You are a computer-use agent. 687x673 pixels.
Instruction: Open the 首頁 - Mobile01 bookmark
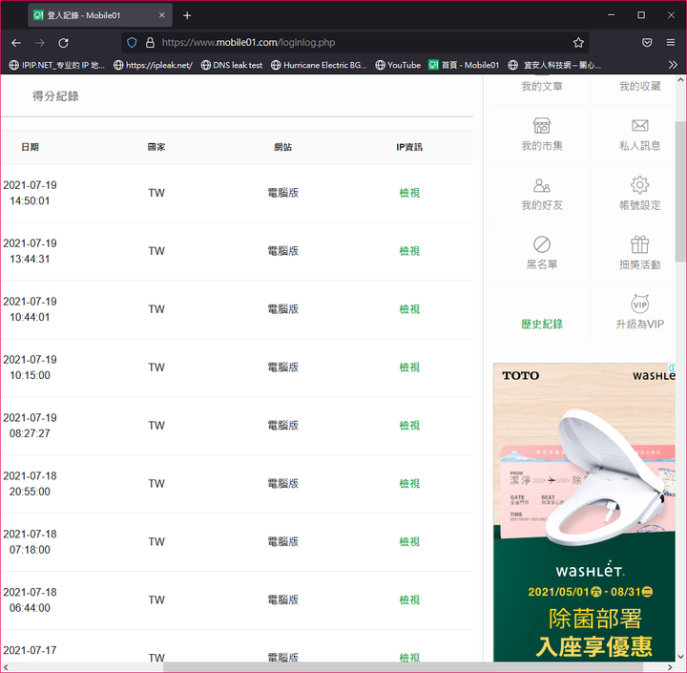[464, 65]
